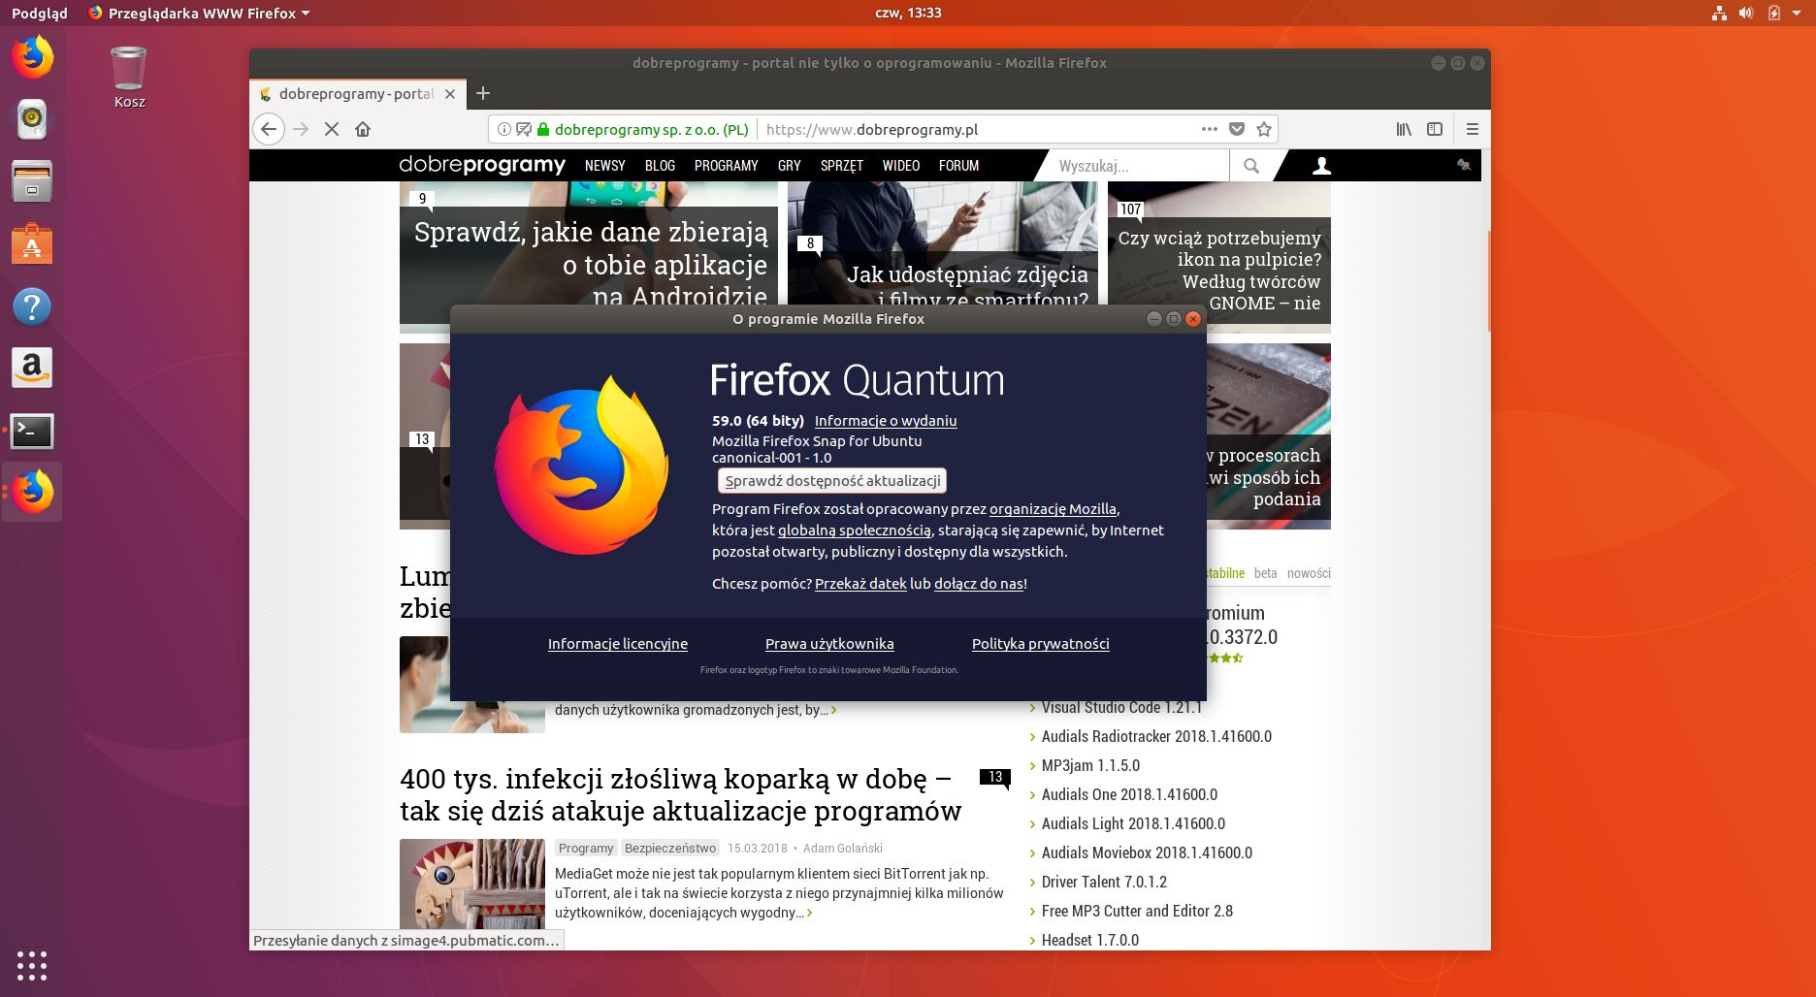
Task: Toggle the reload/stop button in the toolbar
Action: click(331, 129)
